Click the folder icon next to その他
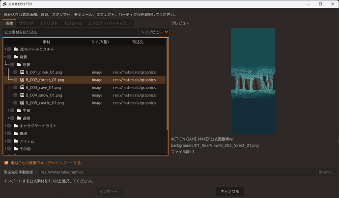Screen dimensions: 339x198 pyautogui.click(x=16, y=148)
